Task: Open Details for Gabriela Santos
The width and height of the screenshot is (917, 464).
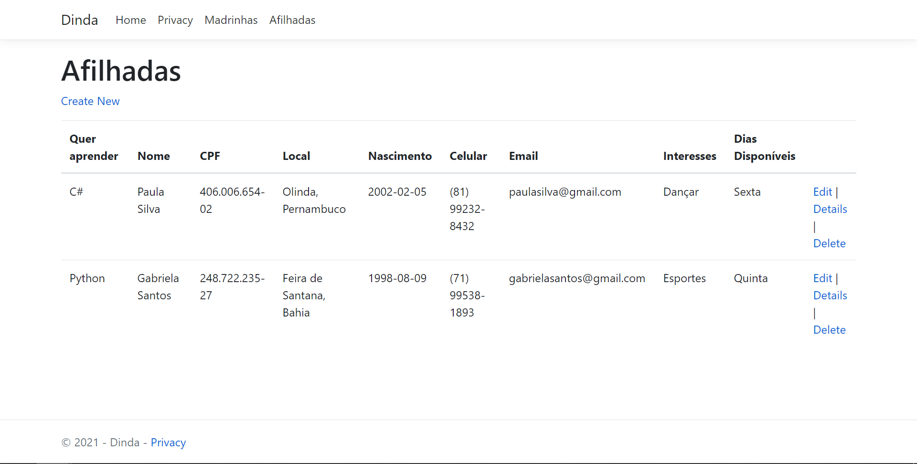Action: [830, 295]
